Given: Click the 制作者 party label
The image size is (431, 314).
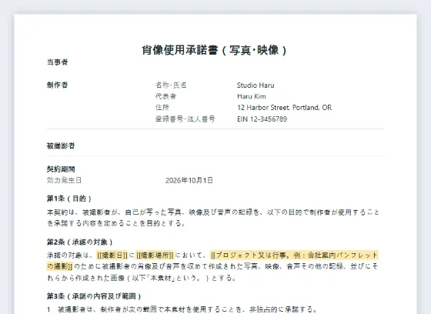Looking at the screenshot, I should coord(57,85).
